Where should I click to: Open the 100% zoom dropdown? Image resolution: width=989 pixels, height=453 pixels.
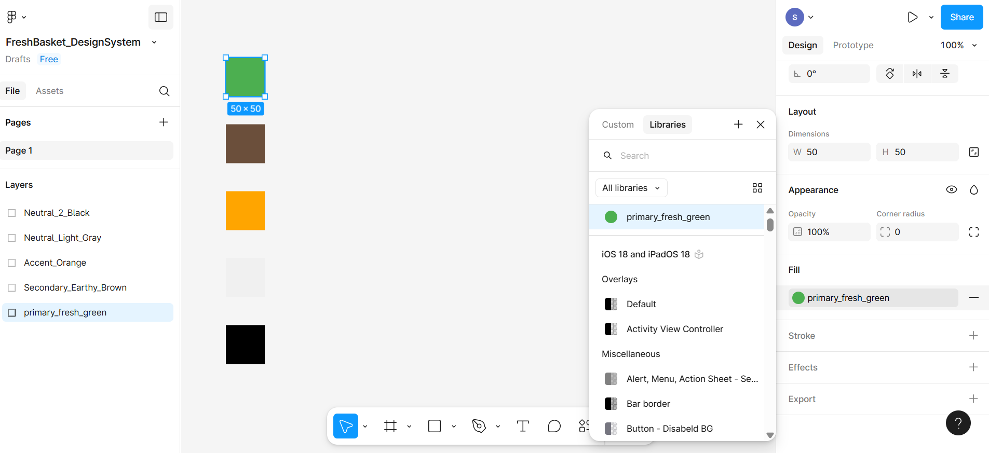coord(958,45)
